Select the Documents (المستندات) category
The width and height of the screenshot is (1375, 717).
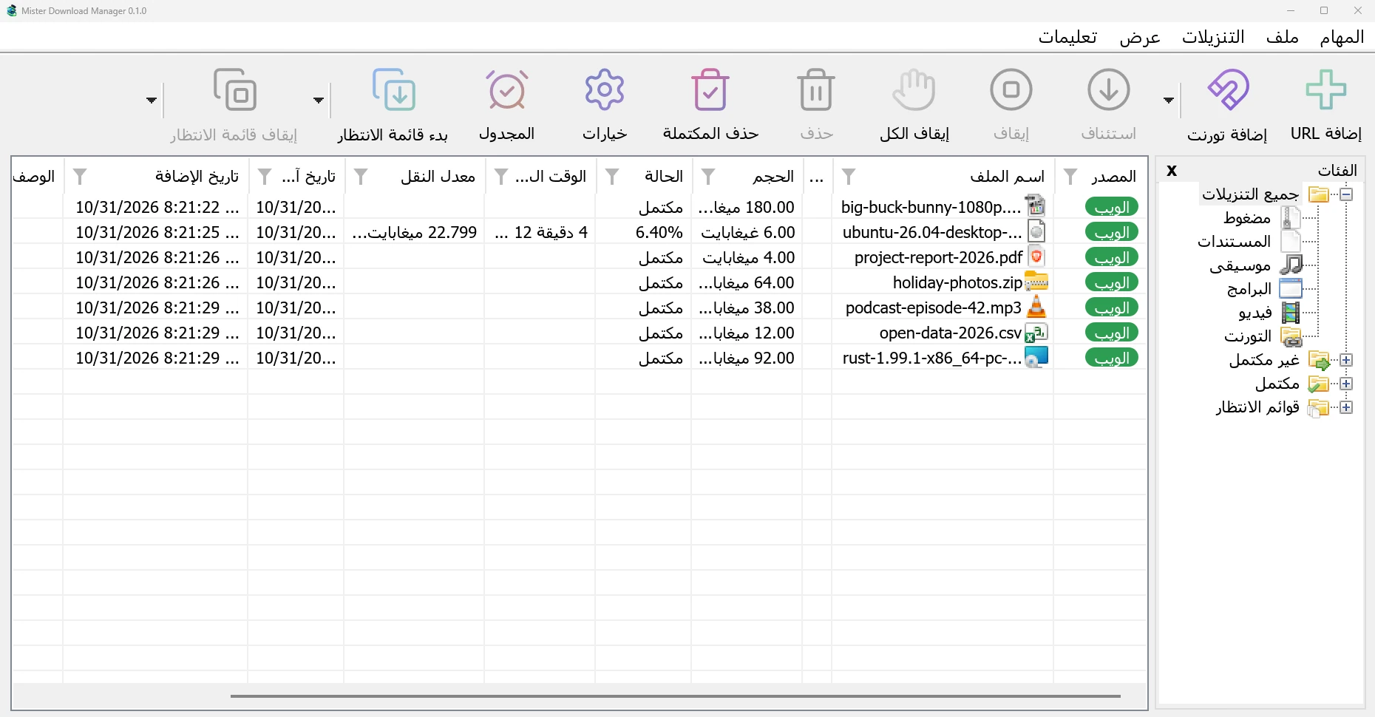coord(1234,241)
